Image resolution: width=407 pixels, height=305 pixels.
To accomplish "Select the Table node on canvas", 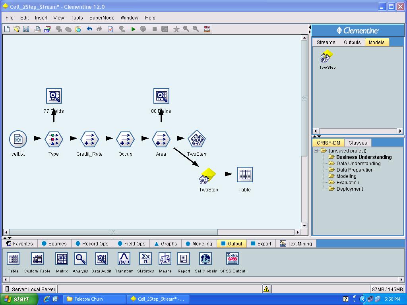I will (244, 175).
